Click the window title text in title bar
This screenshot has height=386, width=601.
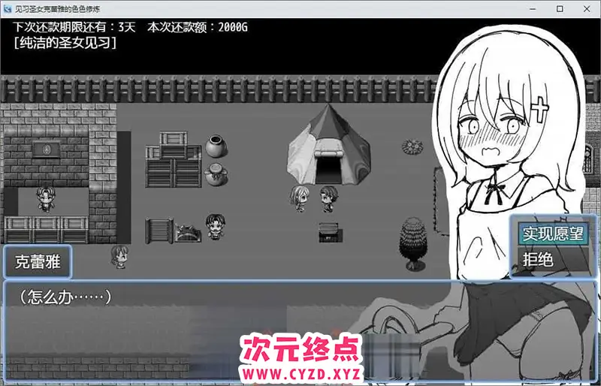(58, 9)
